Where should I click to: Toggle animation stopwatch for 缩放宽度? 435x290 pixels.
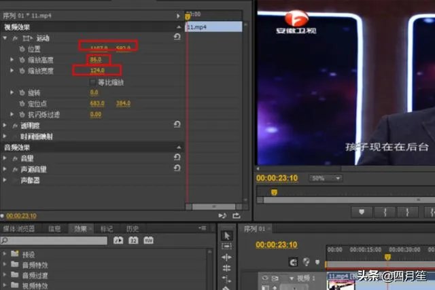pyautogui.click(x=22, y=71)
